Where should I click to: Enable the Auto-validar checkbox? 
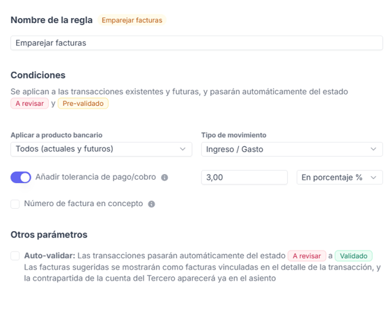(15, 256)
